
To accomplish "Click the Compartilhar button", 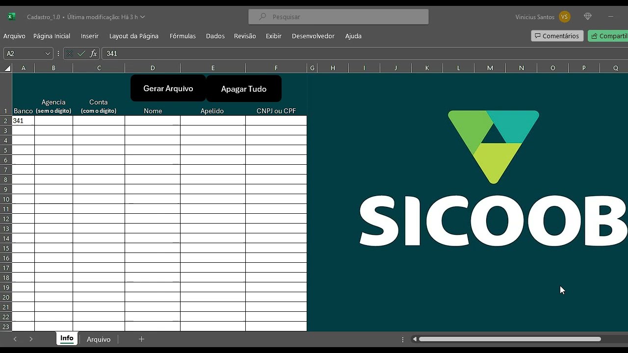I will [x=608, y=36].
